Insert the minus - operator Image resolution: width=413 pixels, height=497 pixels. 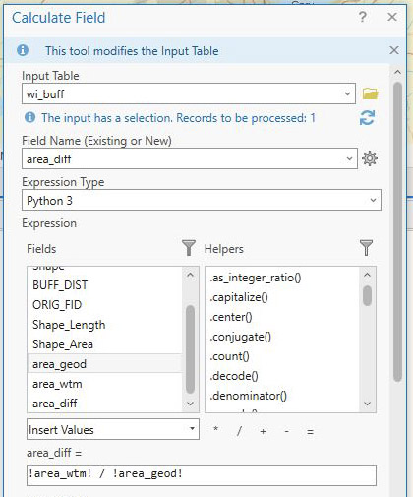tap(286, 431)
